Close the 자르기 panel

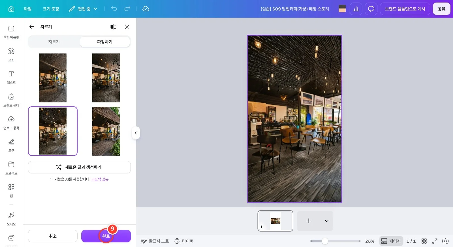click(127, 27)
